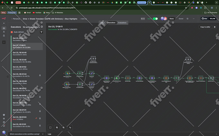The image size is (219, 136).
Task: Open execution Oct 23, 06:07:01
Action: 27,111
